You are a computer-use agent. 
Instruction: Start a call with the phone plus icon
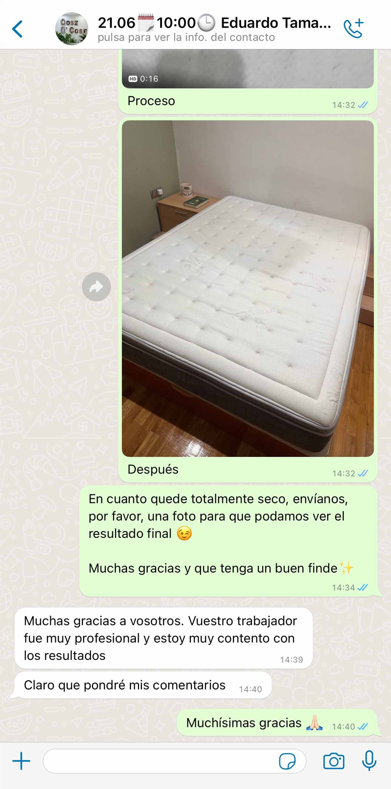[354, 29]
